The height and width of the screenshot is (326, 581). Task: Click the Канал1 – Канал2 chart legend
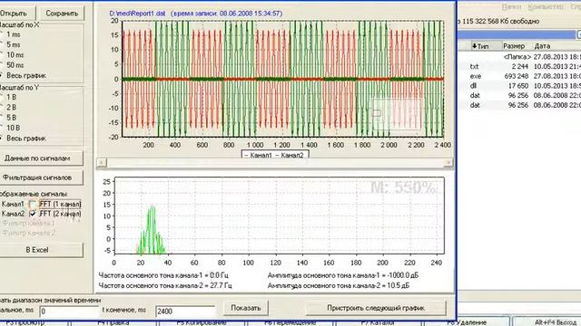275,155
